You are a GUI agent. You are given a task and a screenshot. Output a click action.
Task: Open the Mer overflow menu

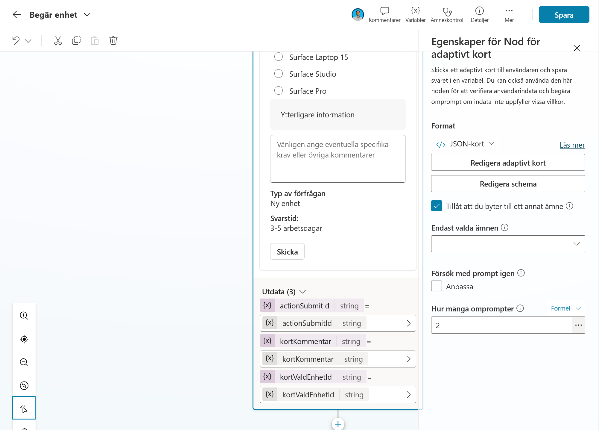point(509,15)
